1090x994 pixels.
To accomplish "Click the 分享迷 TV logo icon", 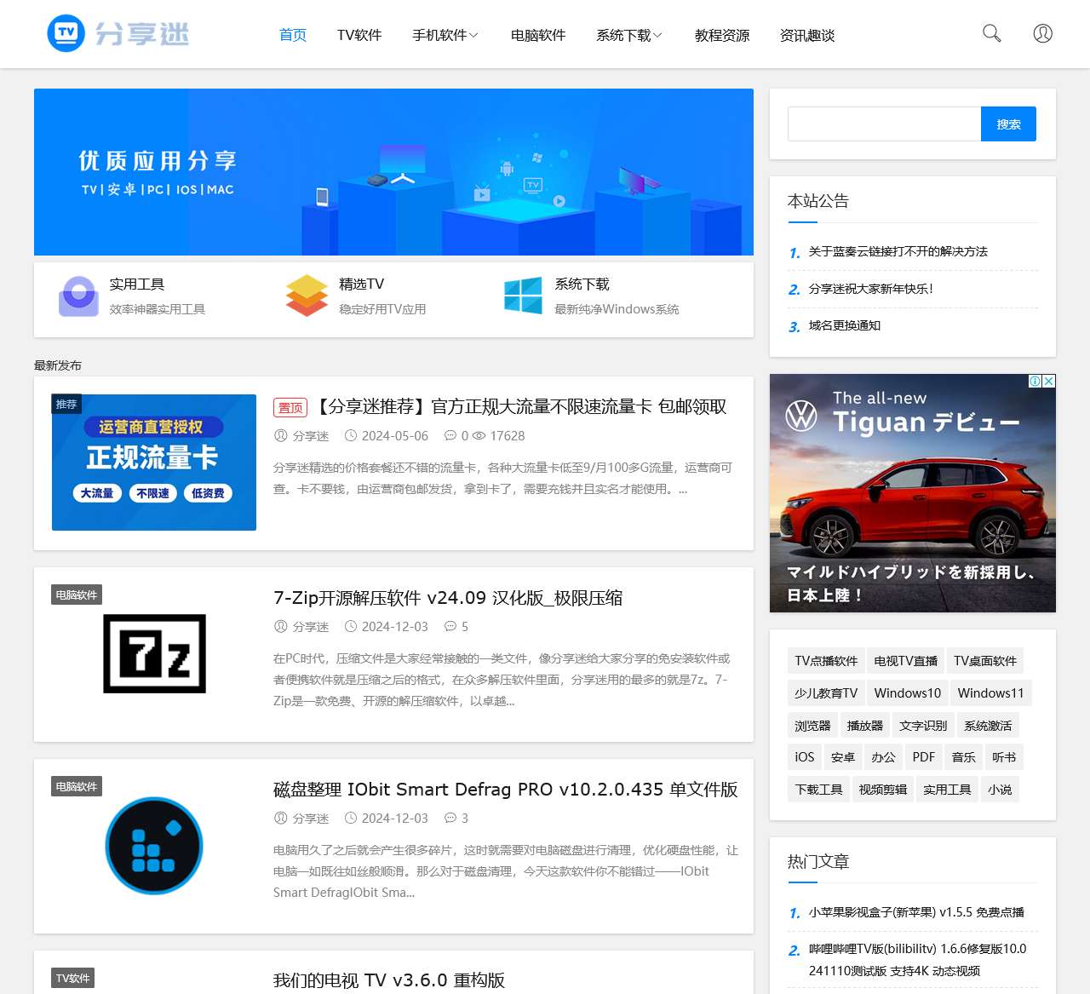I will (66, 34).
